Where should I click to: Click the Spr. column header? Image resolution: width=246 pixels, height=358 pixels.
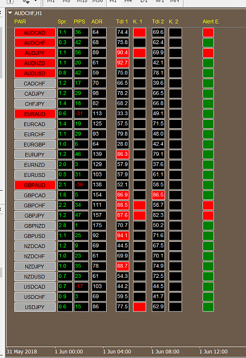click(62, 22)
